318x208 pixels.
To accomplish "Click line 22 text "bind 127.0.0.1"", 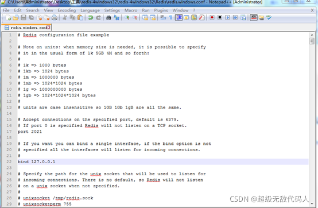I will pyautogui.click(x=36, y=161).
